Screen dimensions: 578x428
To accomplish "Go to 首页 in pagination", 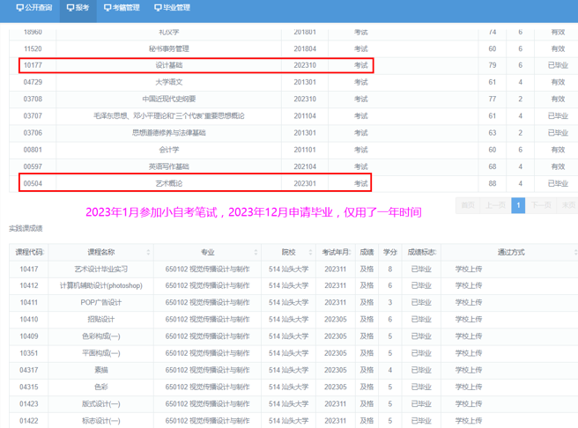I will tap(467, 205).
